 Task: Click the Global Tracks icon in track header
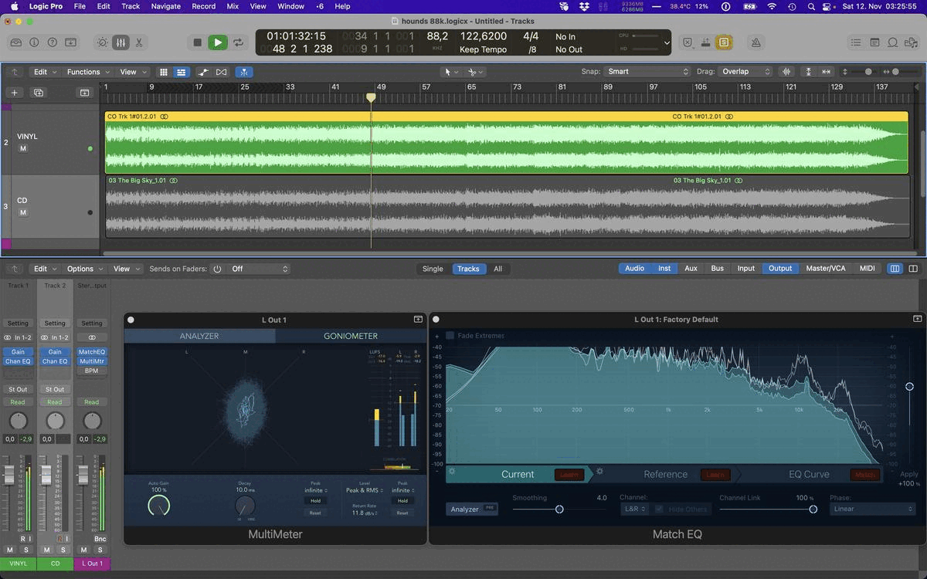coord(84,93)
